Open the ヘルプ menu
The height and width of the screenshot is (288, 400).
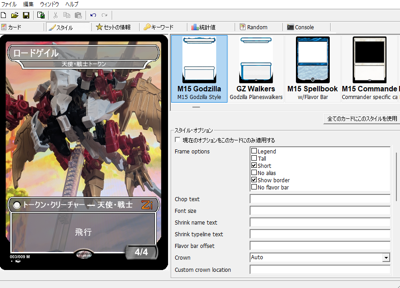coord(72,4)
